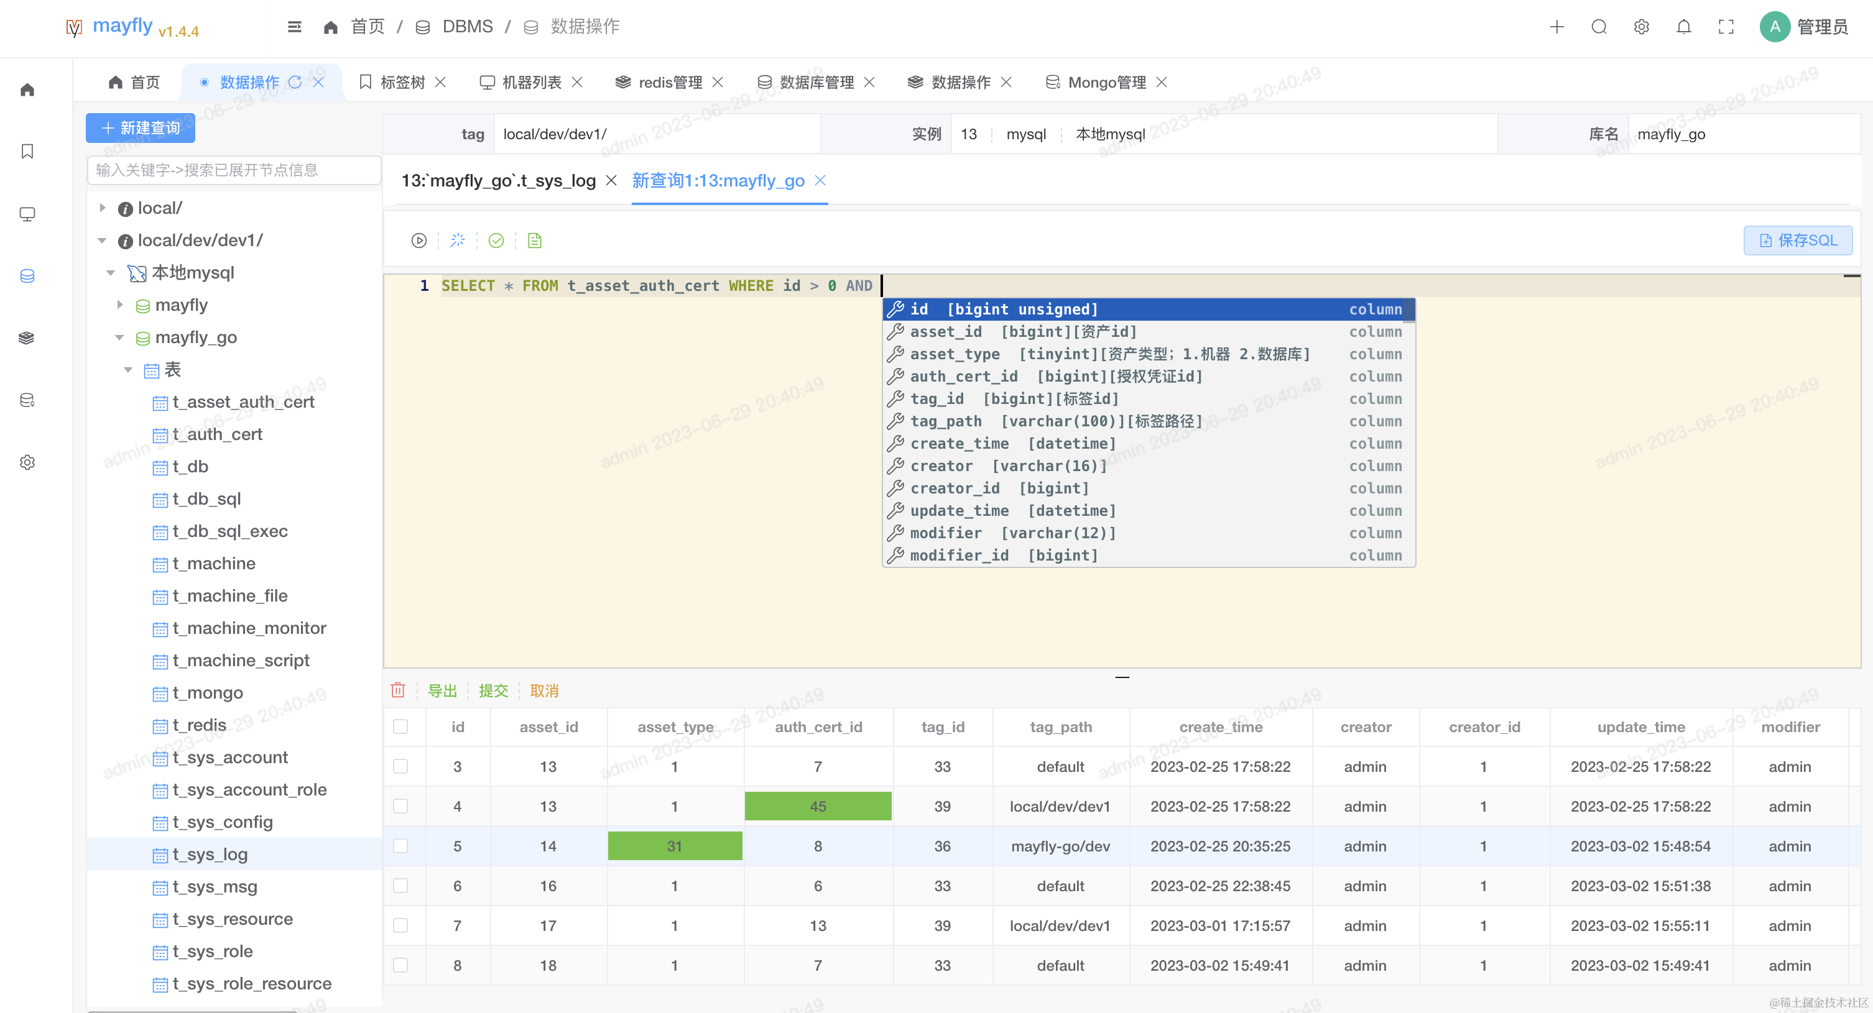Open the database-gear icon in the left sidebar
Image resolution: width=1873 pixels, height=1013 pixels.
click(27, 400)
